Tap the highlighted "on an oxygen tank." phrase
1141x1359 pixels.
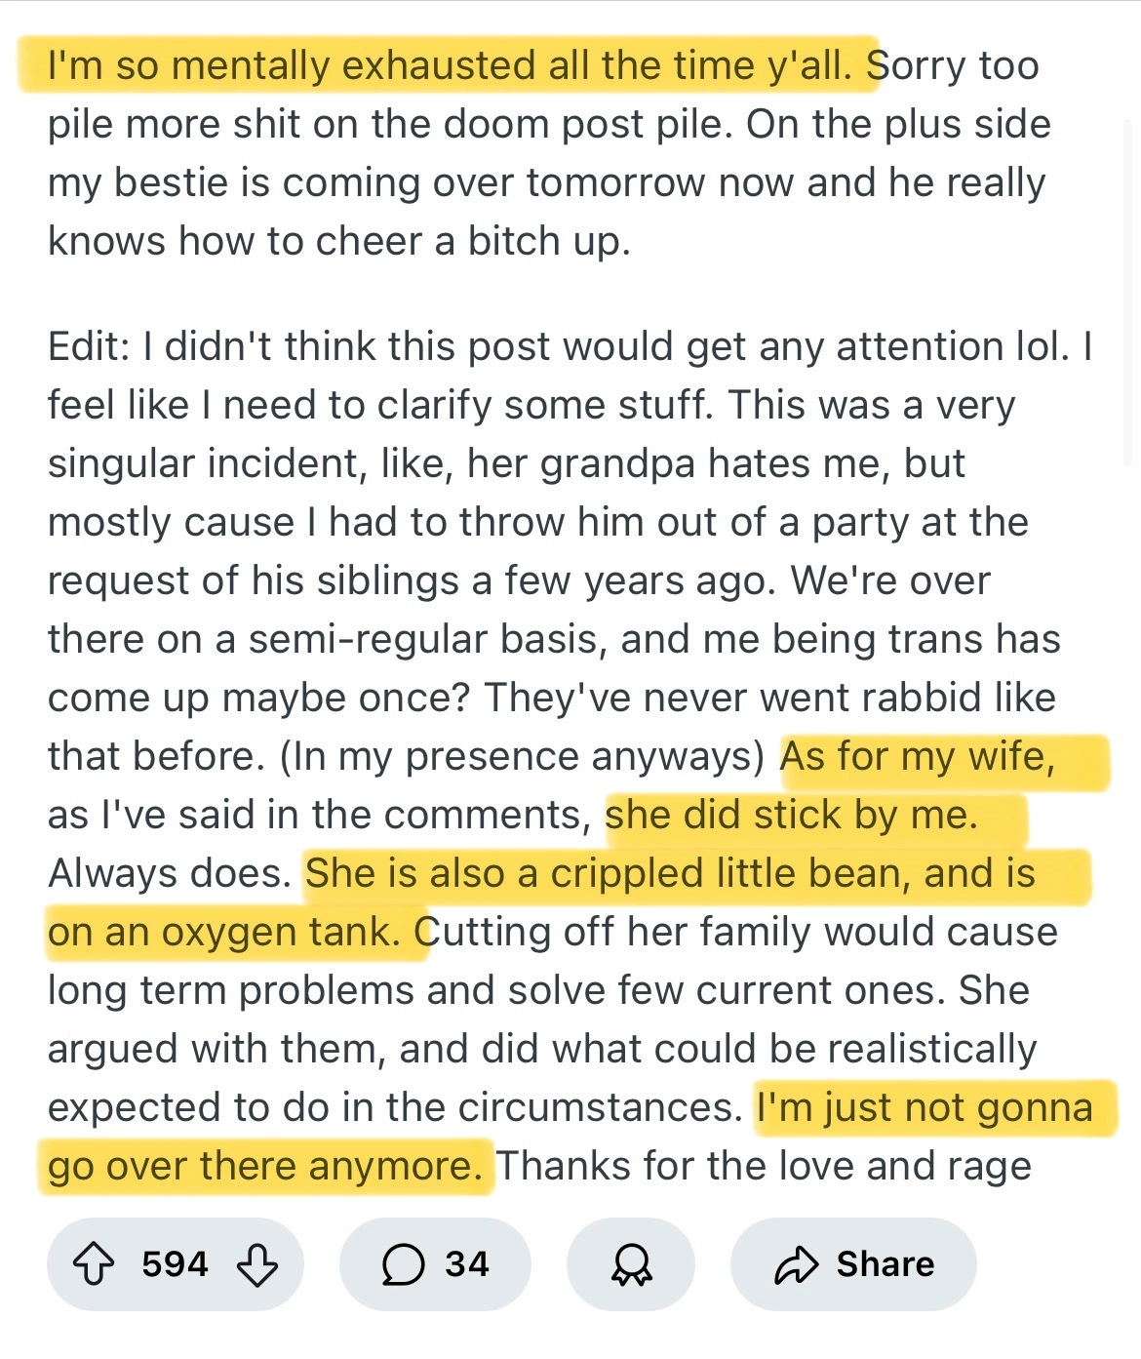point(224,932)
